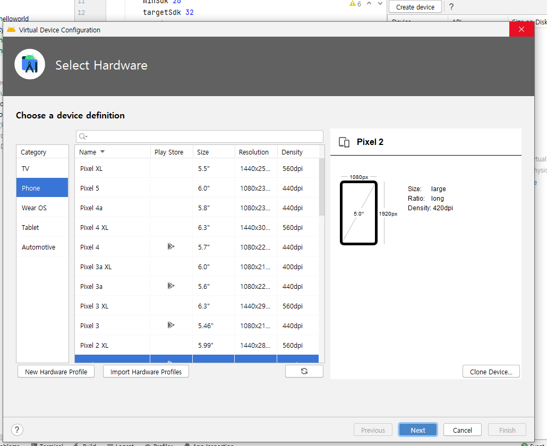Click the Resolution column header
547x446 pixels.
(x=256, y=152)
